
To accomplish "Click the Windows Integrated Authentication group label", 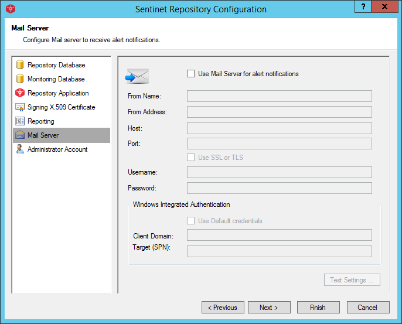I will coord(181,204).
